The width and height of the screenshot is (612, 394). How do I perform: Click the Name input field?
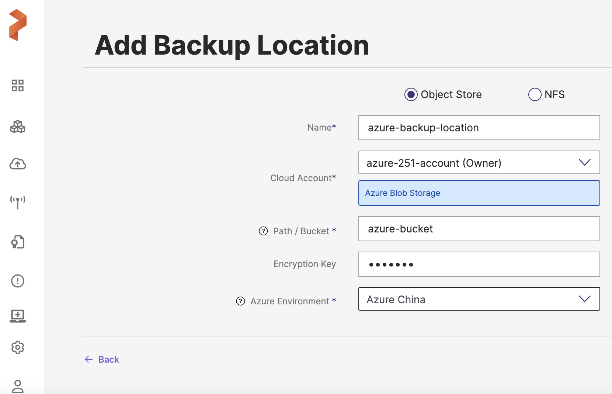tap(479, 128)
